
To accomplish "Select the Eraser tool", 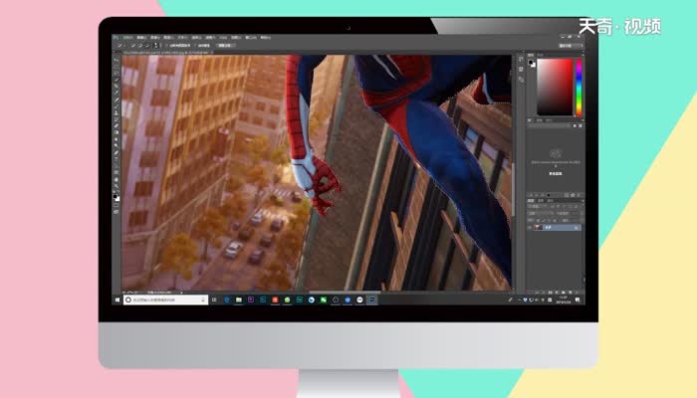I will [116, 126].
